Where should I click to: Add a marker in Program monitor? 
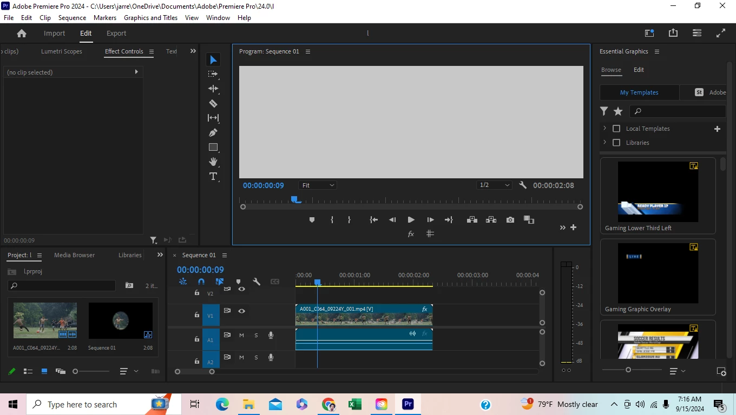point(312,220)
